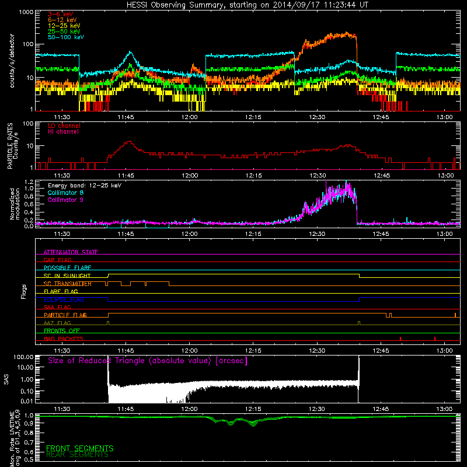Click the GAP FLAG label
Viewport: 467px width, 467px height.
click(x=57, y=260)
